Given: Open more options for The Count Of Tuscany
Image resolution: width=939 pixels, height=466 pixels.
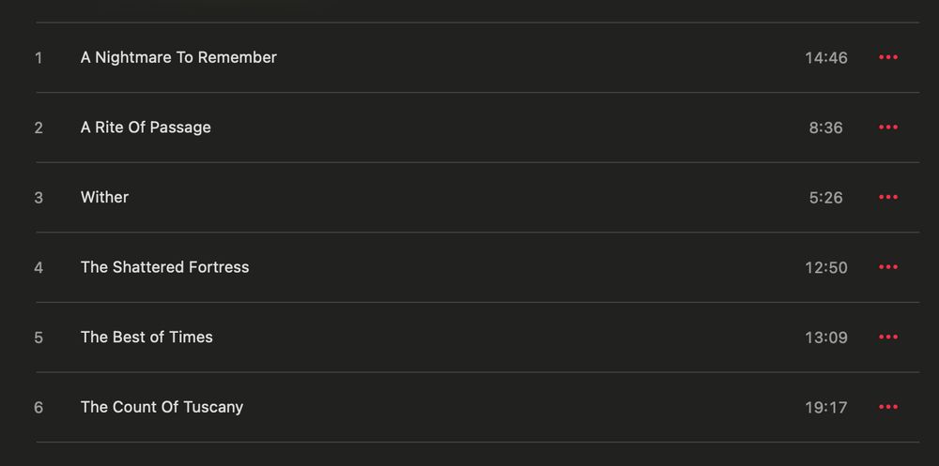Looking at the screenshot, I should (888, 407).
